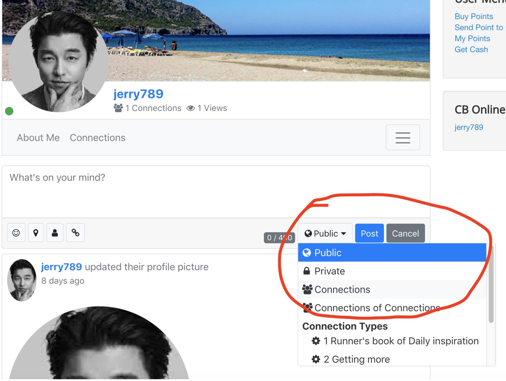Click the updated profile picture image in post
The image size is (506, 381).
99,343
